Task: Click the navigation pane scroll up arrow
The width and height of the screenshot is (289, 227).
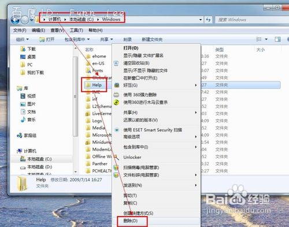Action: coord(76,48)
